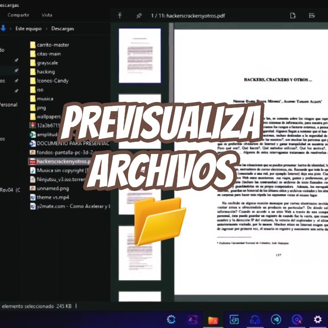This screenshot has width=328, height=328.
Task: Select hackerscrackersyotros PDF in file list
Action: [x=60, y=161]
